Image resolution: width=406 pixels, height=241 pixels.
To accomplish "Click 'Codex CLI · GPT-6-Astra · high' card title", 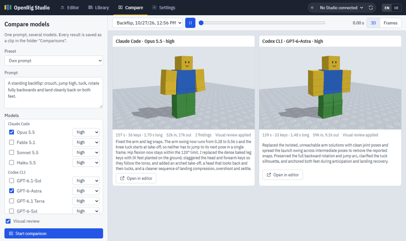I will click(x=293, y=41).
